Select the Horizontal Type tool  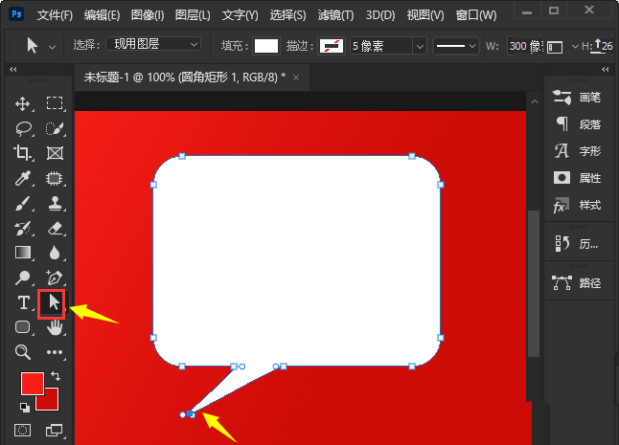point(23,302)
